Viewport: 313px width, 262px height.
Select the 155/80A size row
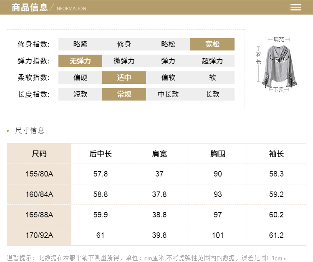pyautogui.click(x=39, y=174)
